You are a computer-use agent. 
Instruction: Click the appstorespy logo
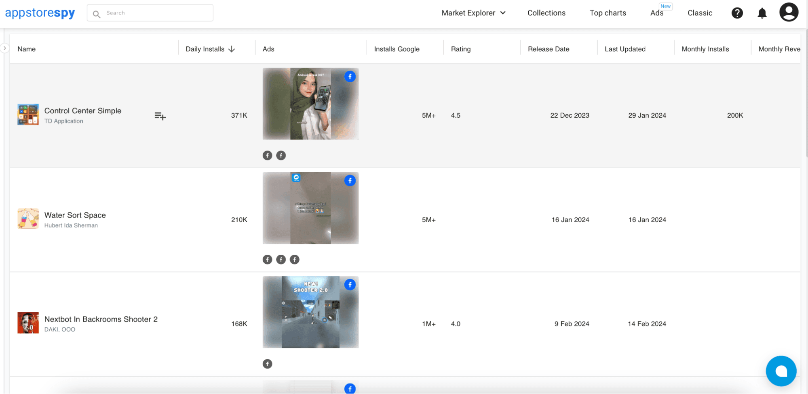coord(40,13)
